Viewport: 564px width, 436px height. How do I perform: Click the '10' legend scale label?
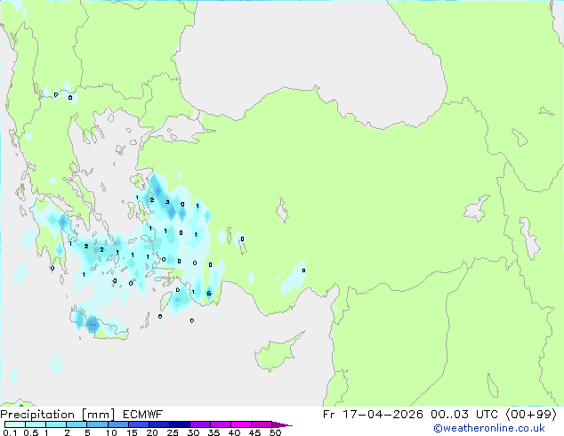[111, 432]
